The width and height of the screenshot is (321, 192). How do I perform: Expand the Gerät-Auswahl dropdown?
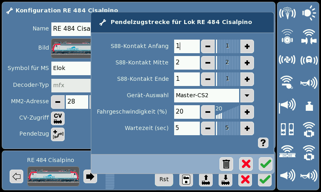[x=247, y=96]
